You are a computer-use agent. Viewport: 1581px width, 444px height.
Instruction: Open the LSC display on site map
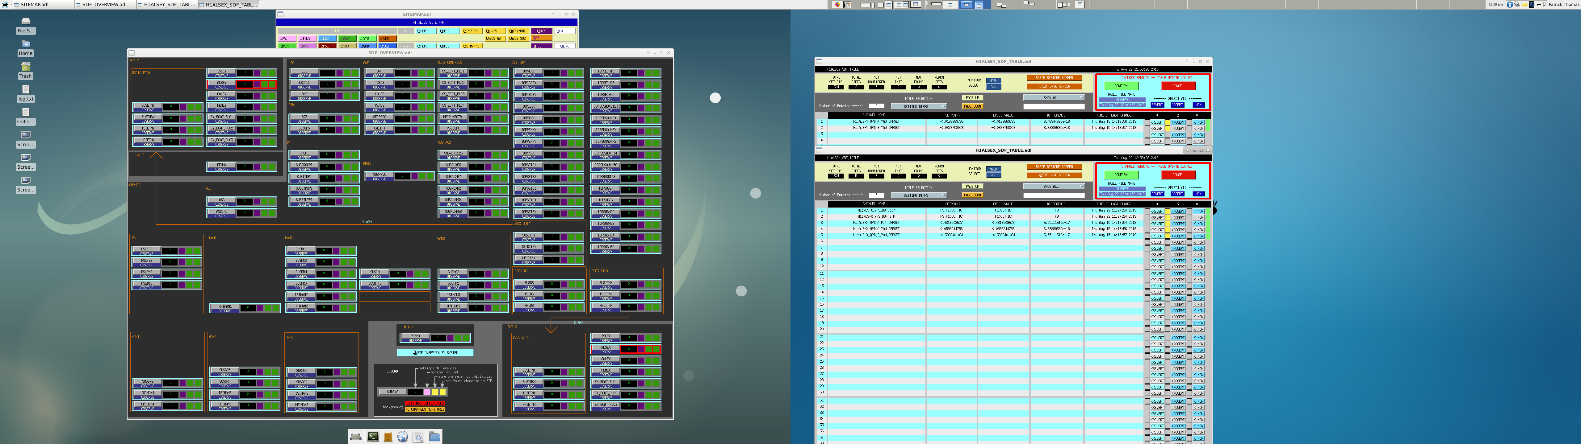point(327,39)
